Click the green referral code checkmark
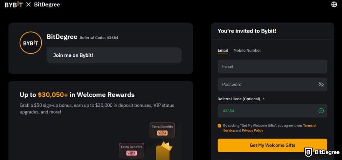 pyautogui.click(x=321, y=111)
